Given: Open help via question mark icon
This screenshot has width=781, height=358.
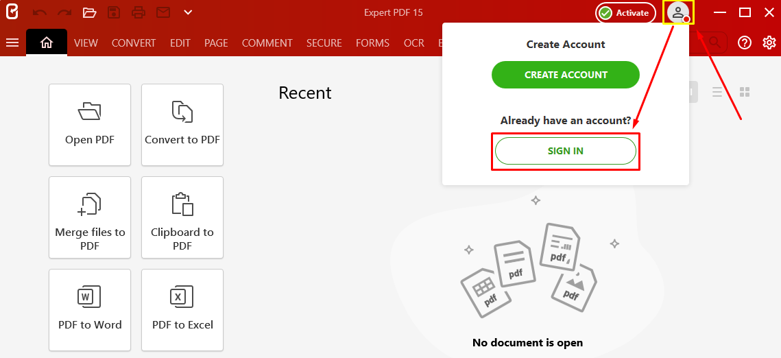Looking at the screenshot, I should pos(745,43).
